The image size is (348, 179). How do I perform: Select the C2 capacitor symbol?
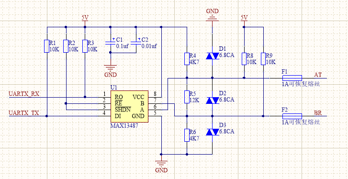(x=136, y=43)
